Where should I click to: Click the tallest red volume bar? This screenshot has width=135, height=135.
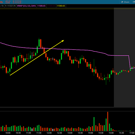click(108, 122)
